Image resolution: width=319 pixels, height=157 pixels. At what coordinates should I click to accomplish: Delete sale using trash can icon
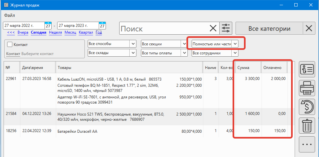coord(307,126)
